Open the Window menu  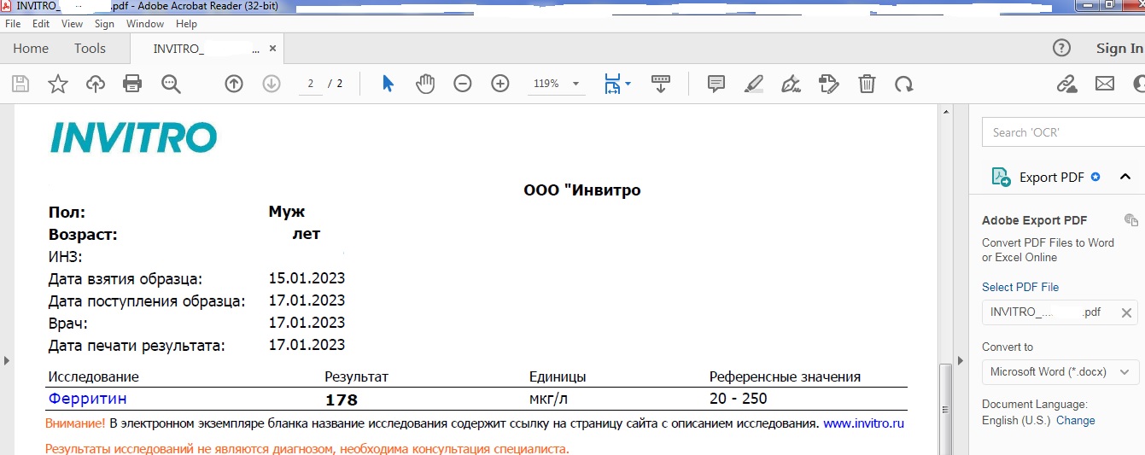tap(145, 24)
